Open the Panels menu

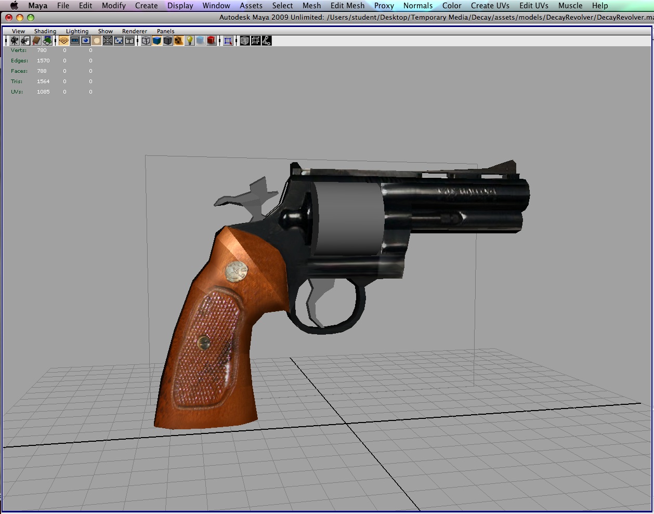(166, 31)
